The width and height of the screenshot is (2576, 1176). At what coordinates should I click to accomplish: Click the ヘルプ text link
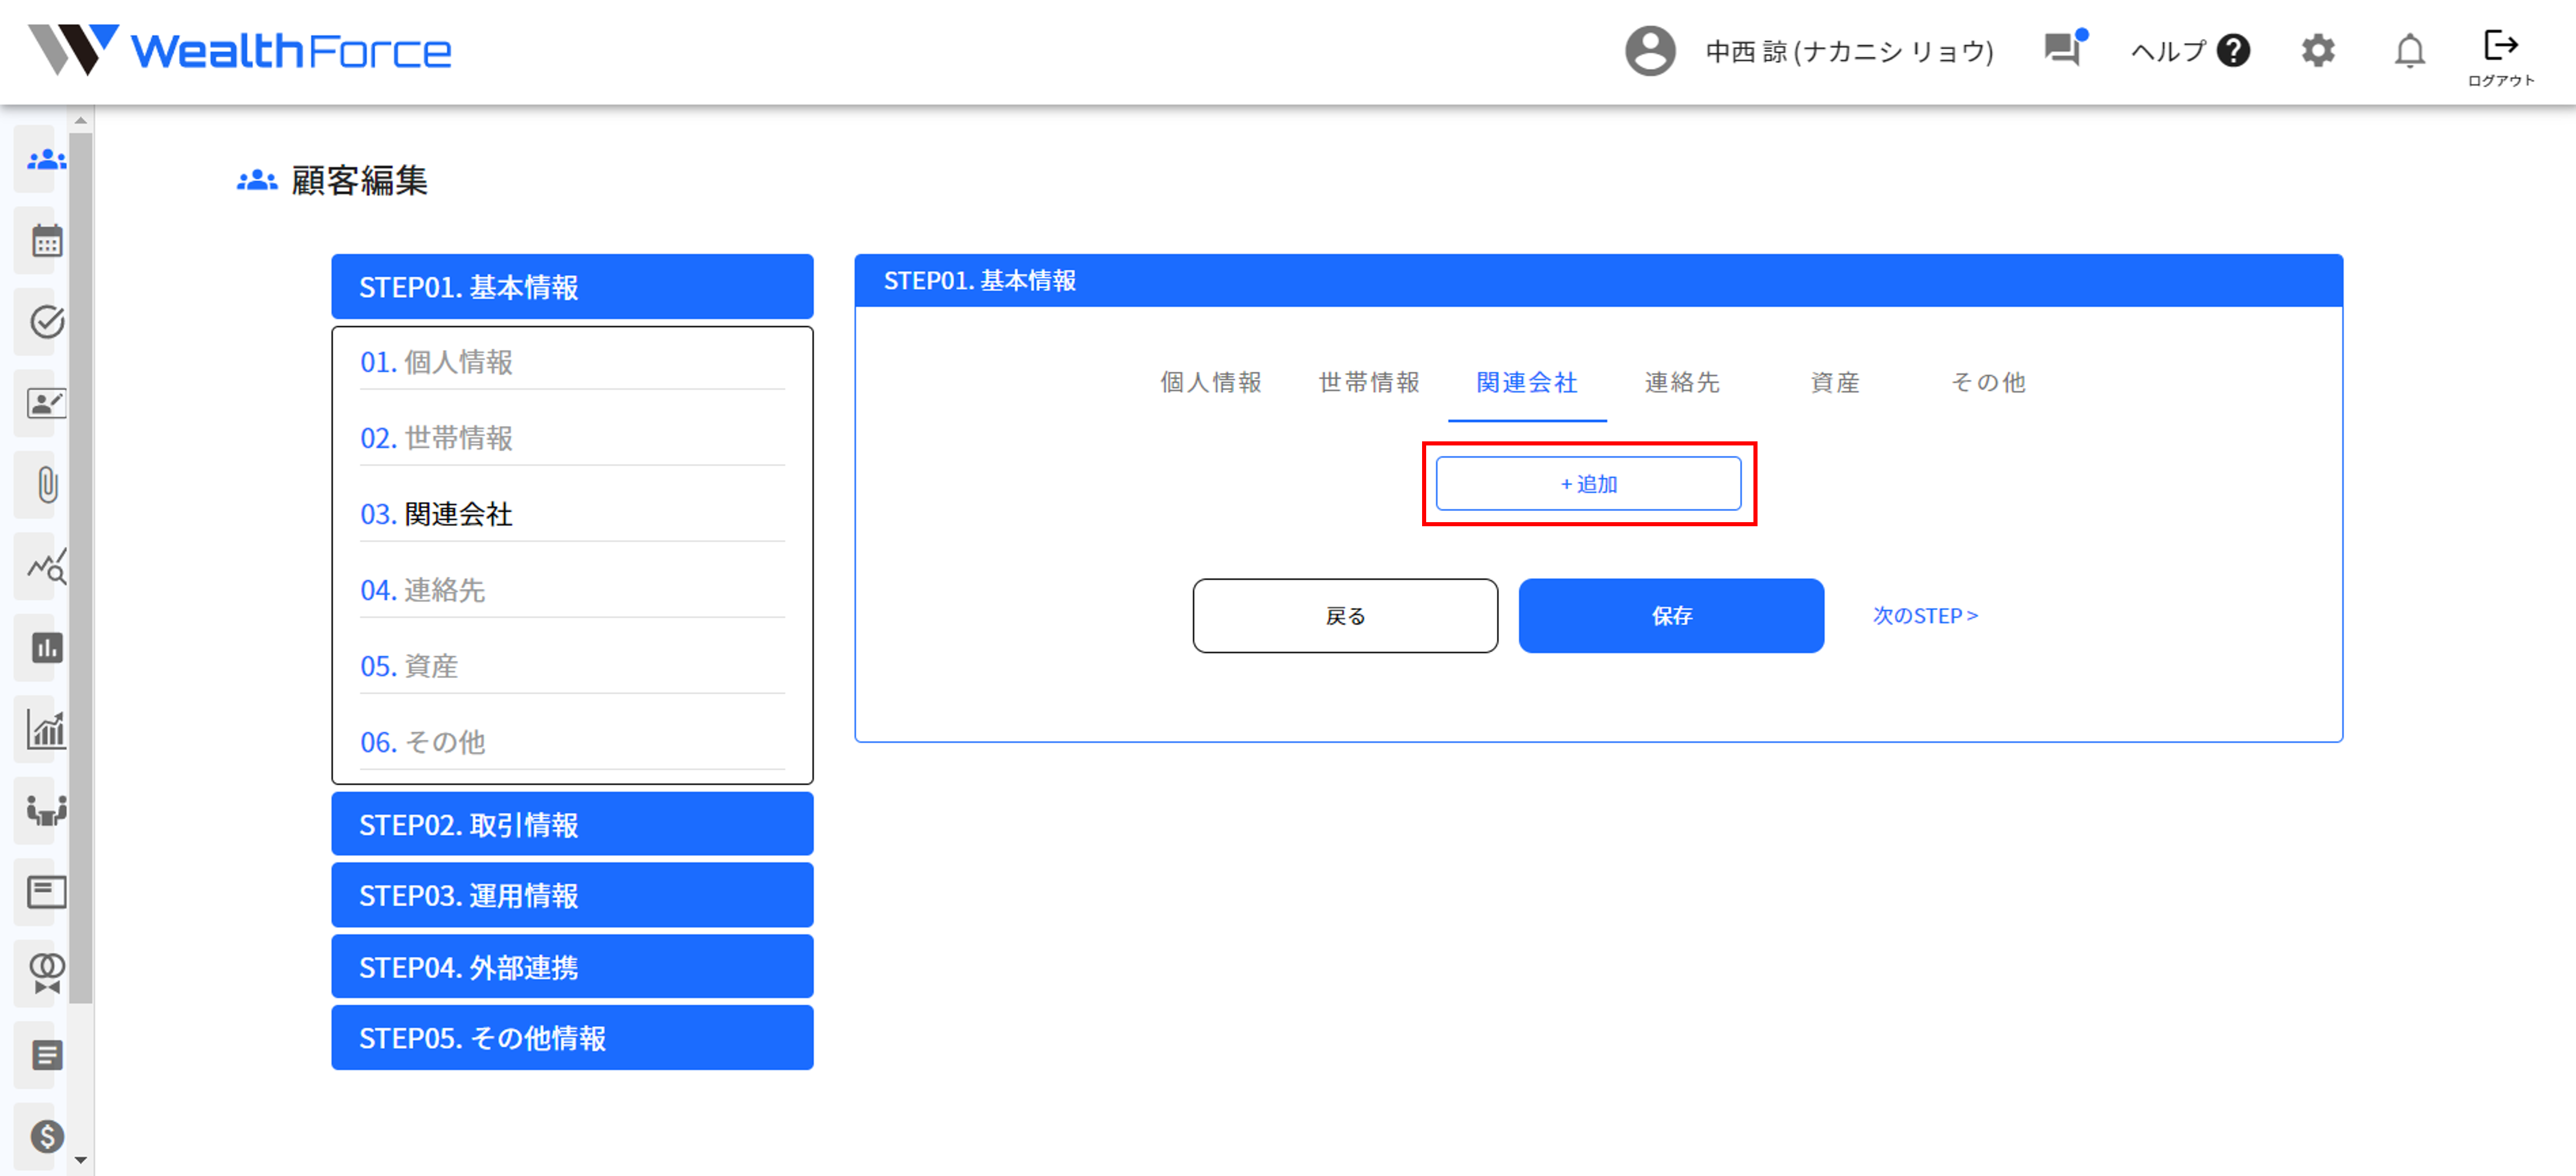tap(2168, 50)
